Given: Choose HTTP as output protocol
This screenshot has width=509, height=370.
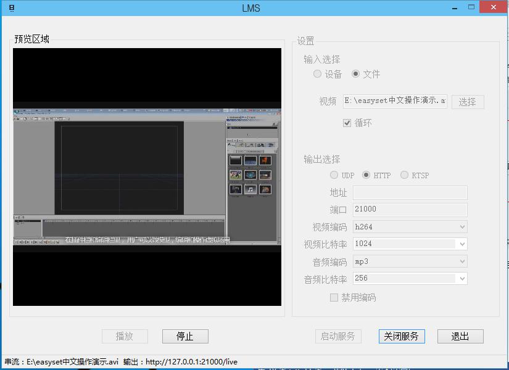Looking at the screenshot, I should click(x=366, y=175).
